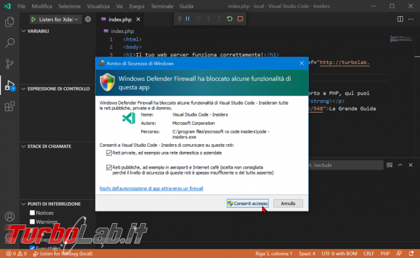This screenshot has height=258, width=420.
Task: Enable the Notices breakpoint checkbox
Action: click(x=32, y=213)
